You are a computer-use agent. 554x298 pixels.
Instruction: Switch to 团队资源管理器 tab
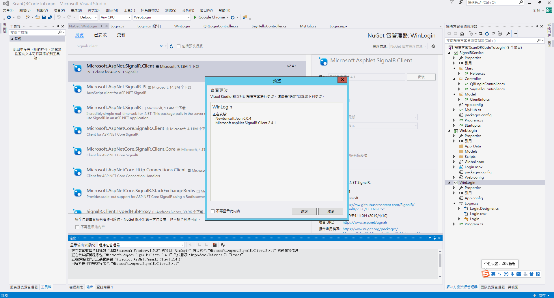[493, 287]
